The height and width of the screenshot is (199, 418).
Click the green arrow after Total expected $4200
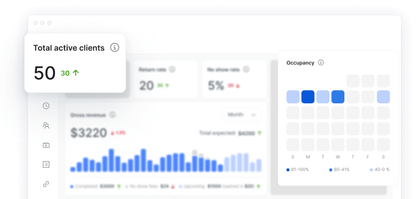pos(260,133)
